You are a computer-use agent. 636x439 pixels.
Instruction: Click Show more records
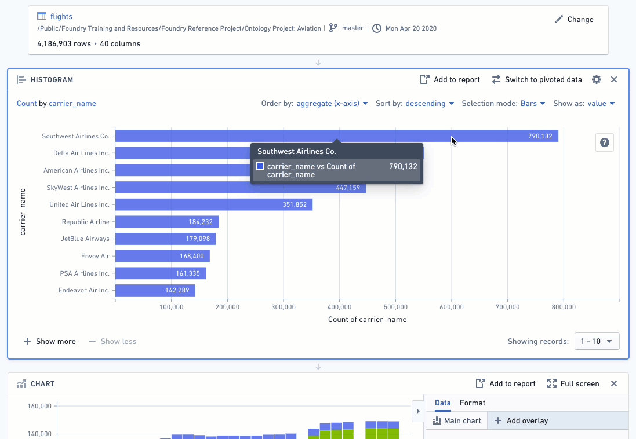[x=49, y=341]
